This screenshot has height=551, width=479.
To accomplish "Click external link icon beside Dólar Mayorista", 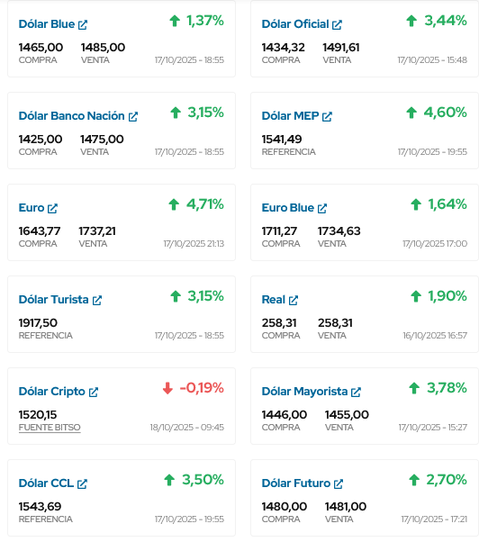I will [356, 392].
